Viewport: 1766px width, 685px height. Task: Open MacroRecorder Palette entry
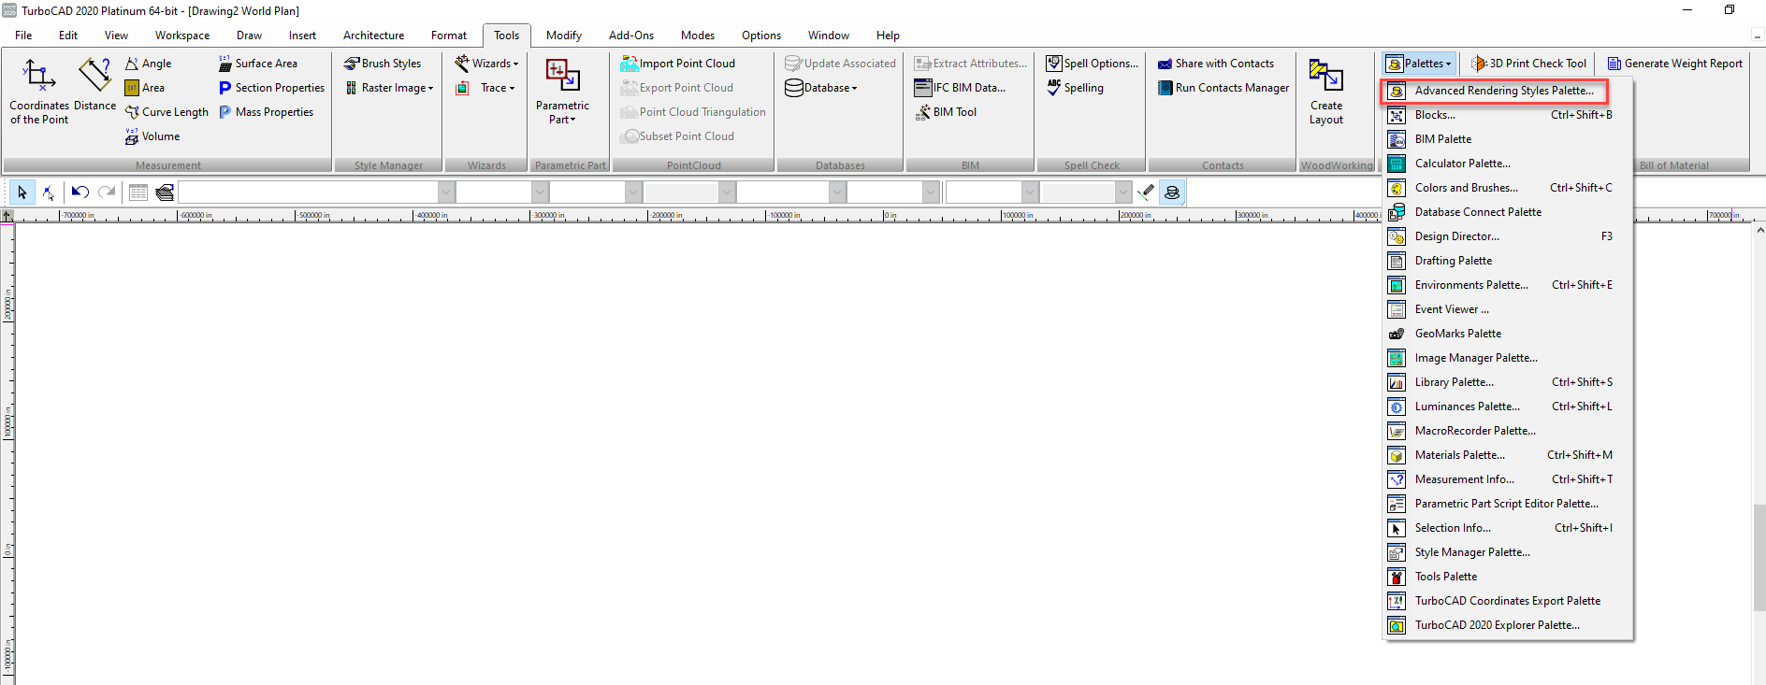[1507, 431]
